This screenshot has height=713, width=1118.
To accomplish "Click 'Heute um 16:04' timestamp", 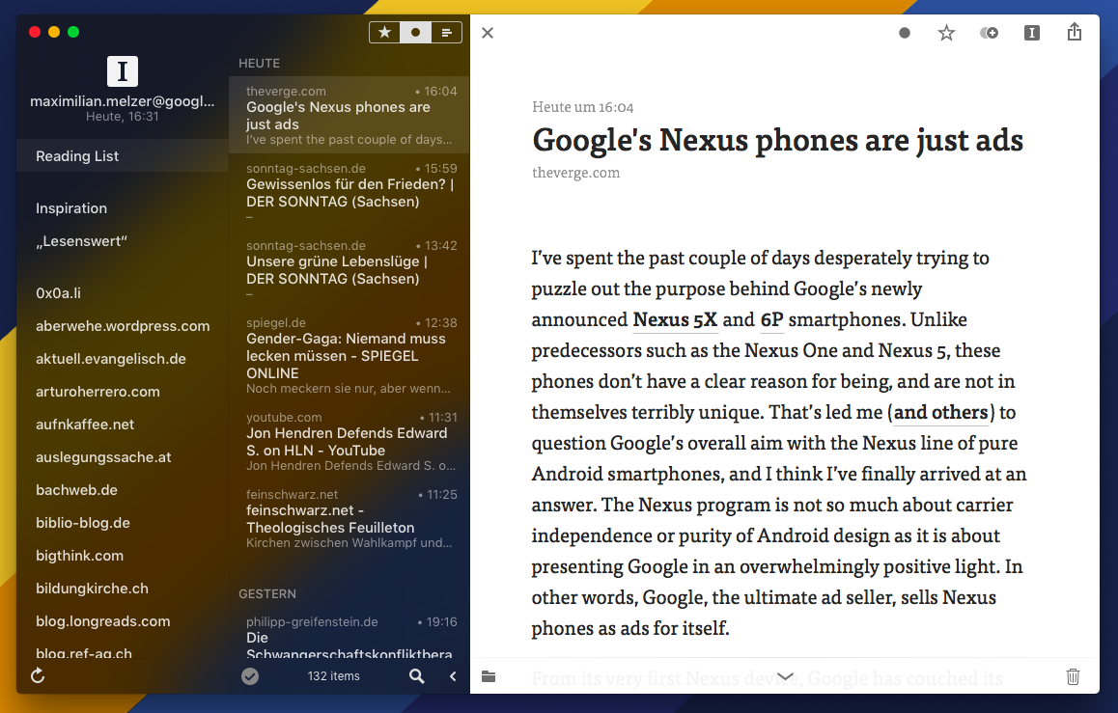I will [x=582, y=107].
